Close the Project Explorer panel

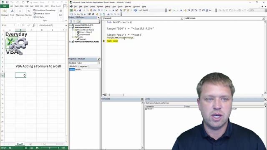click(x=98, y=17)
